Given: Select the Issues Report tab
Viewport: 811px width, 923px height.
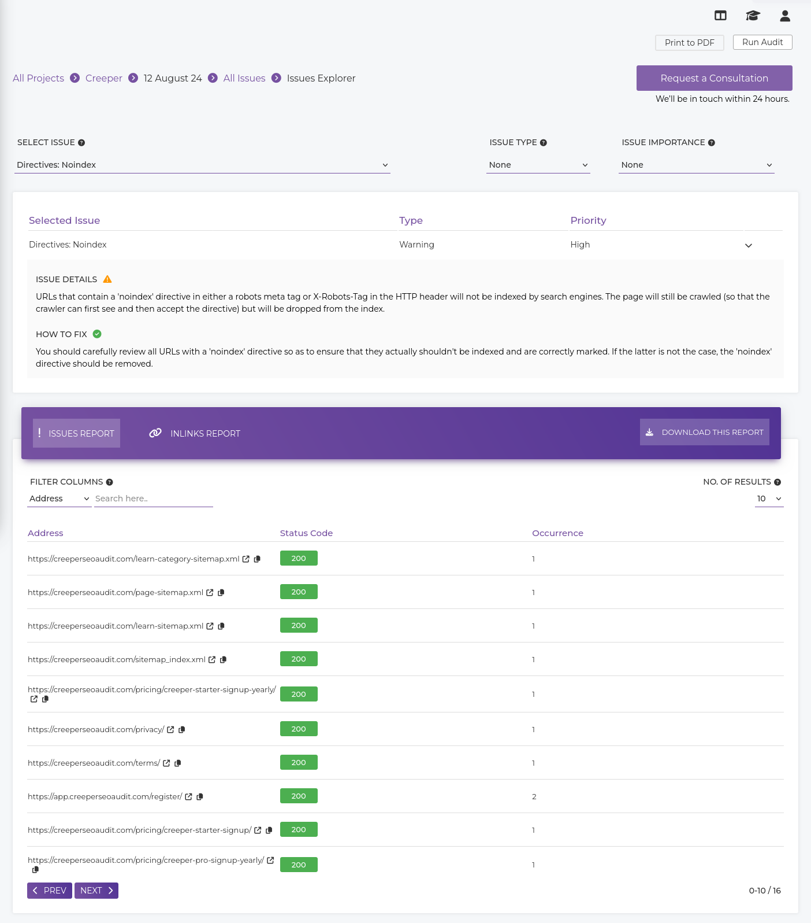Looking at the screenshot, I should pos(76,434).
